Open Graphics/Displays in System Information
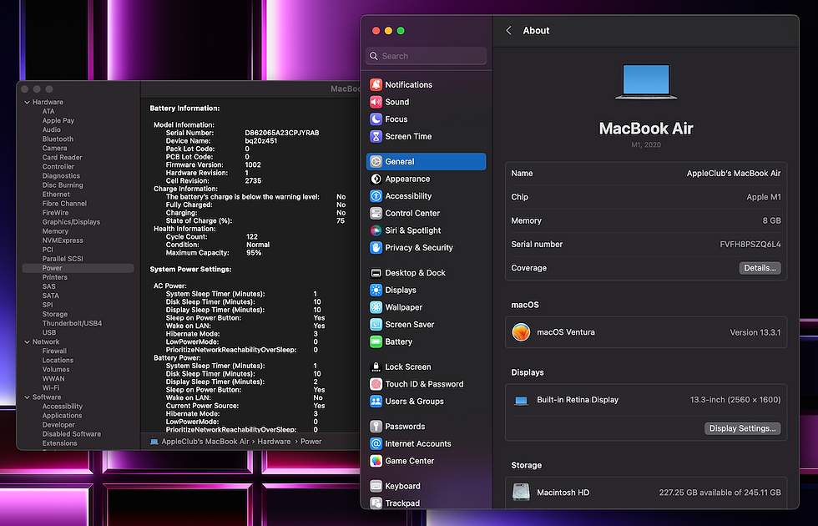This screenshot has width=818, height=526. coord(71,222)
